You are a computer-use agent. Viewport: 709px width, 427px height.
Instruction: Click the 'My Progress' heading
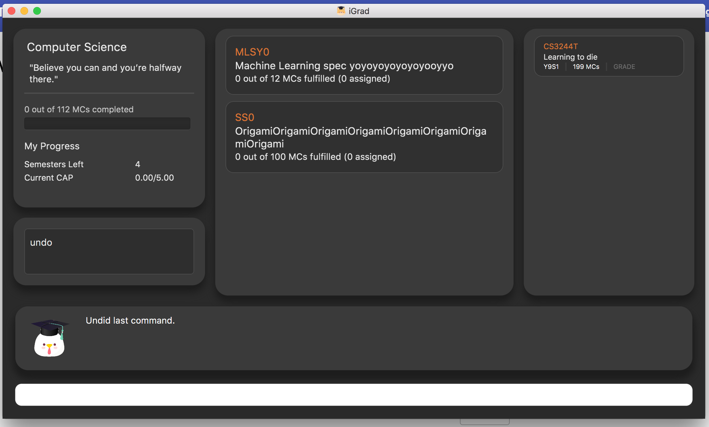52,146
